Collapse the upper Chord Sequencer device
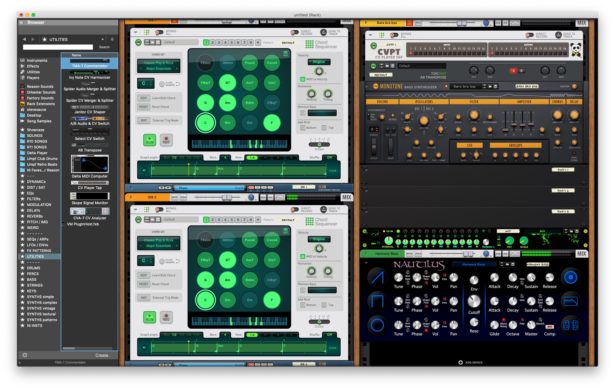 click(135, 32)
